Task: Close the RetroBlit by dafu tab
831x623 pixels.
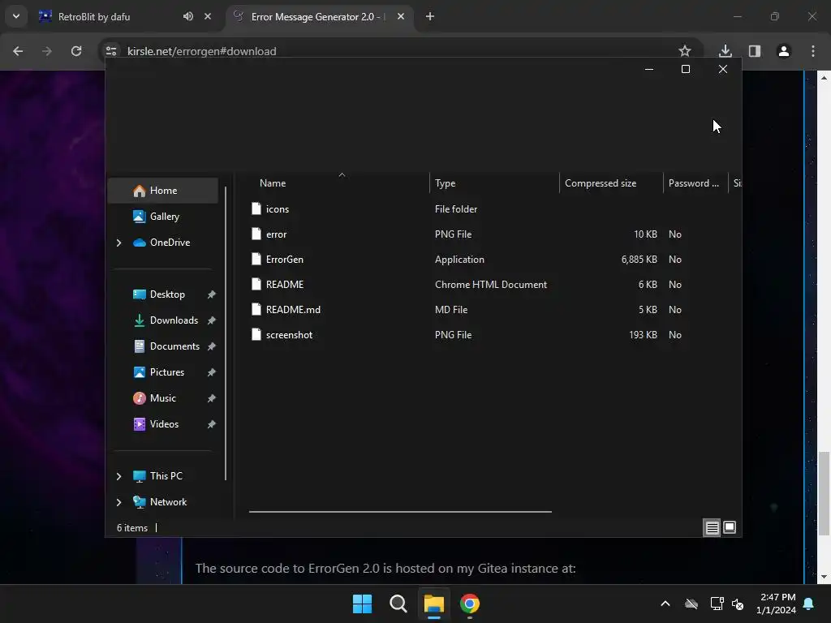Action: click(x=208, y=16)
